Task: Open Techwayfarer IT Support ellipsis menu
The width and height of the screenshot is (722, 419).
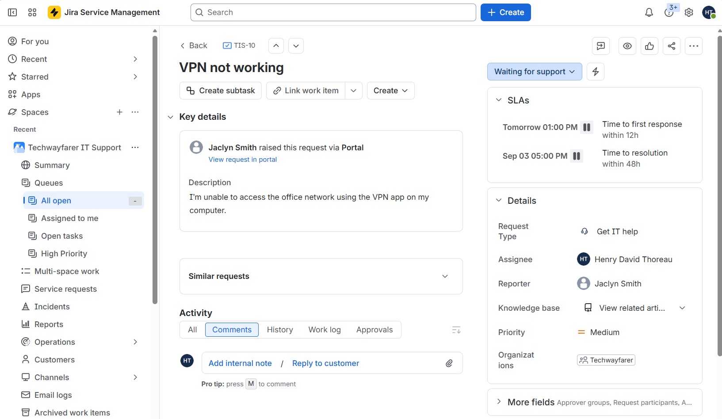Action: (x=135, y=147)
